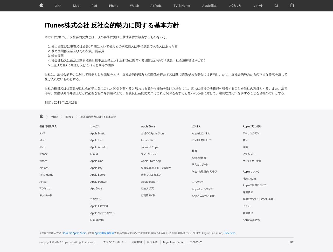Open the Newsroom footer link

(249, 179)
